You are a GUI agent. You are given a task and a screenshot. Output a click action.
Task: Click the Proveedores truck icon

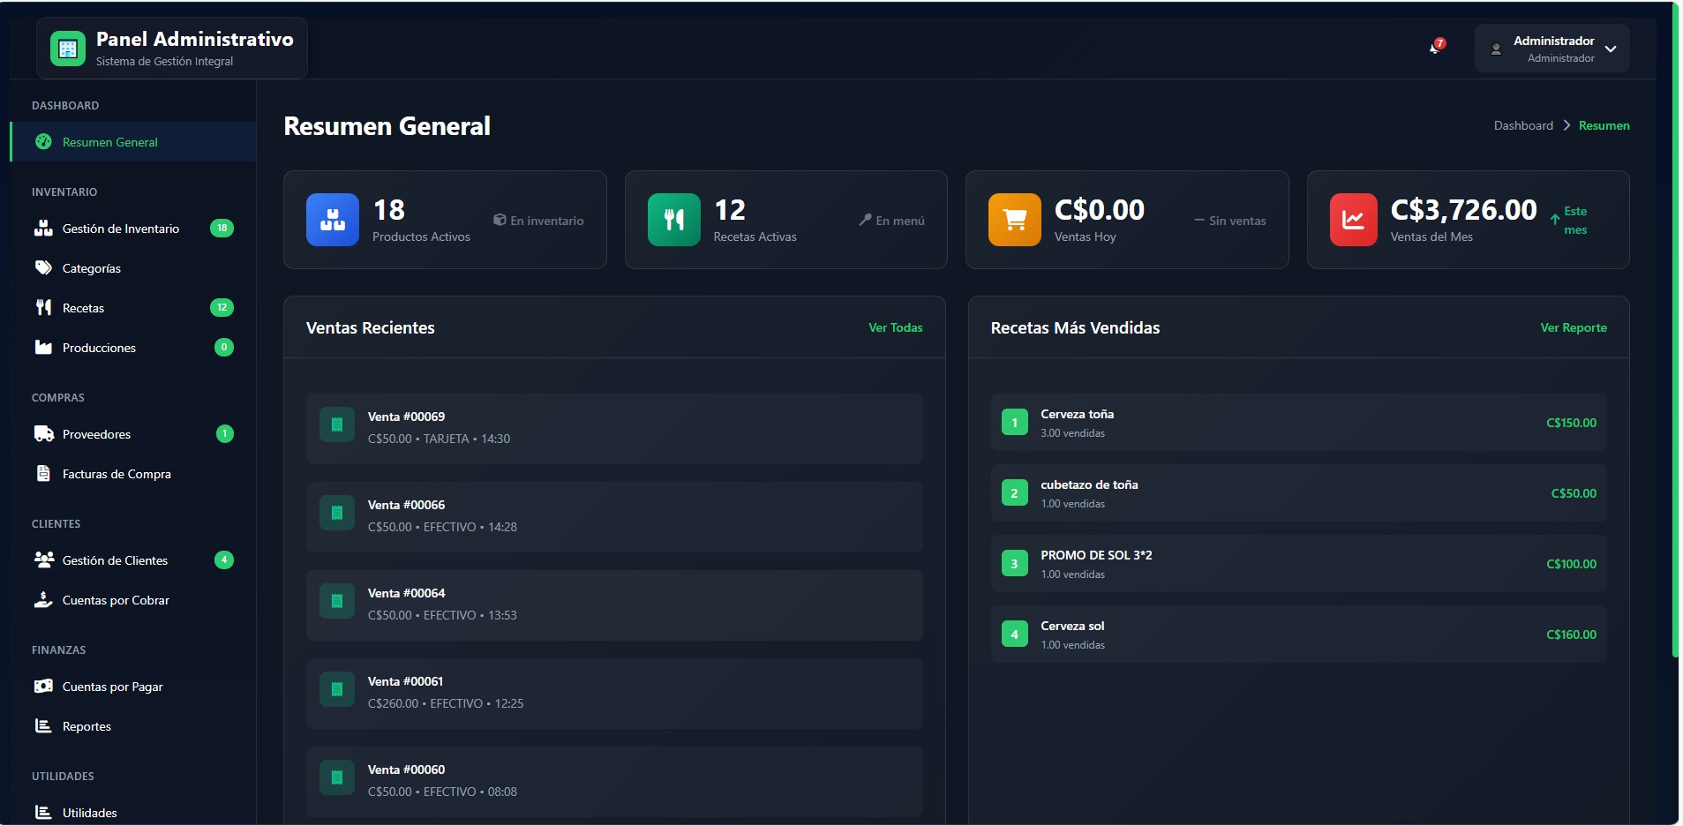pos(43,434)
